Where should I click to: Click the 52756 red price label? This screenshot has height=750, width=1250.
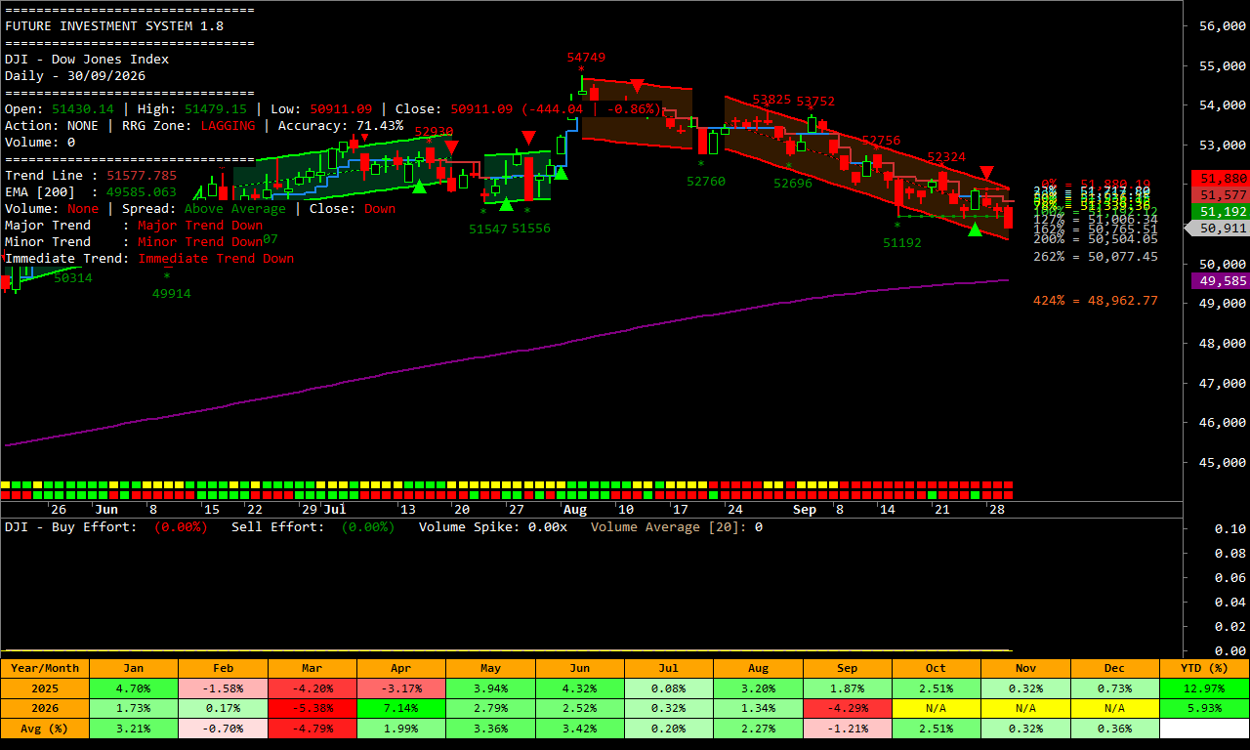[x=882, y=141]
